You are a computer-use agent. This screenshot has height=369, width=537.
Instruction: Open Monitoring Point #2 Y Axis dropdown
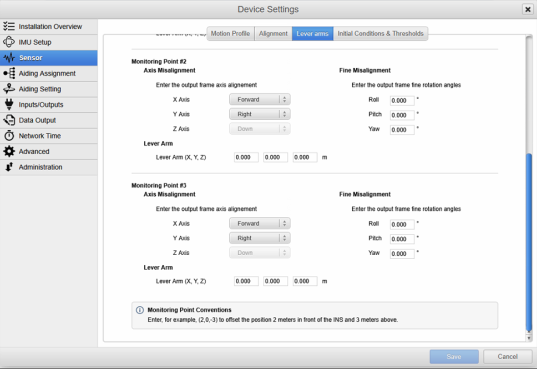click(x=259, y=114)
